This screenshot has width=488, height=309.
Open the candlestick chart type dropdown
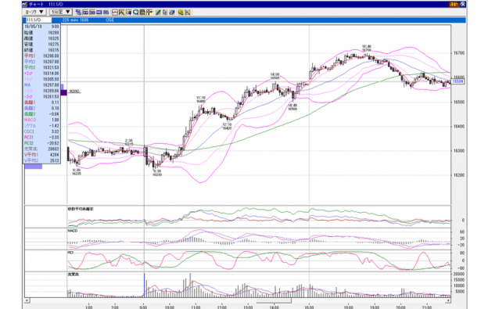coord(34,13)
